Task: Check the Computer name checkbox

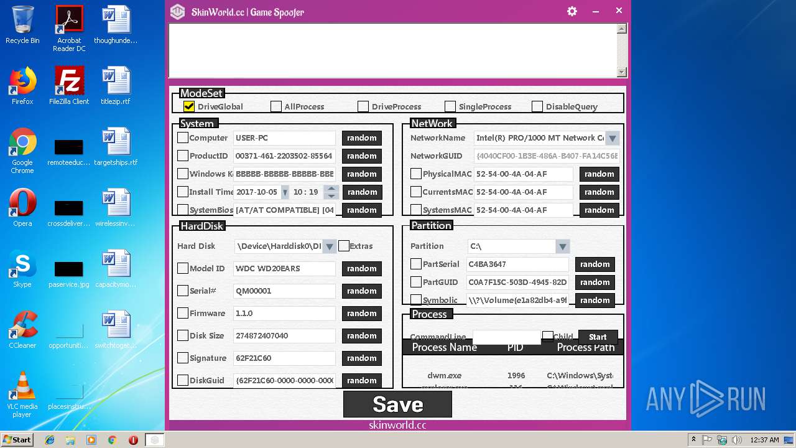Action: [x=183, y=138]
